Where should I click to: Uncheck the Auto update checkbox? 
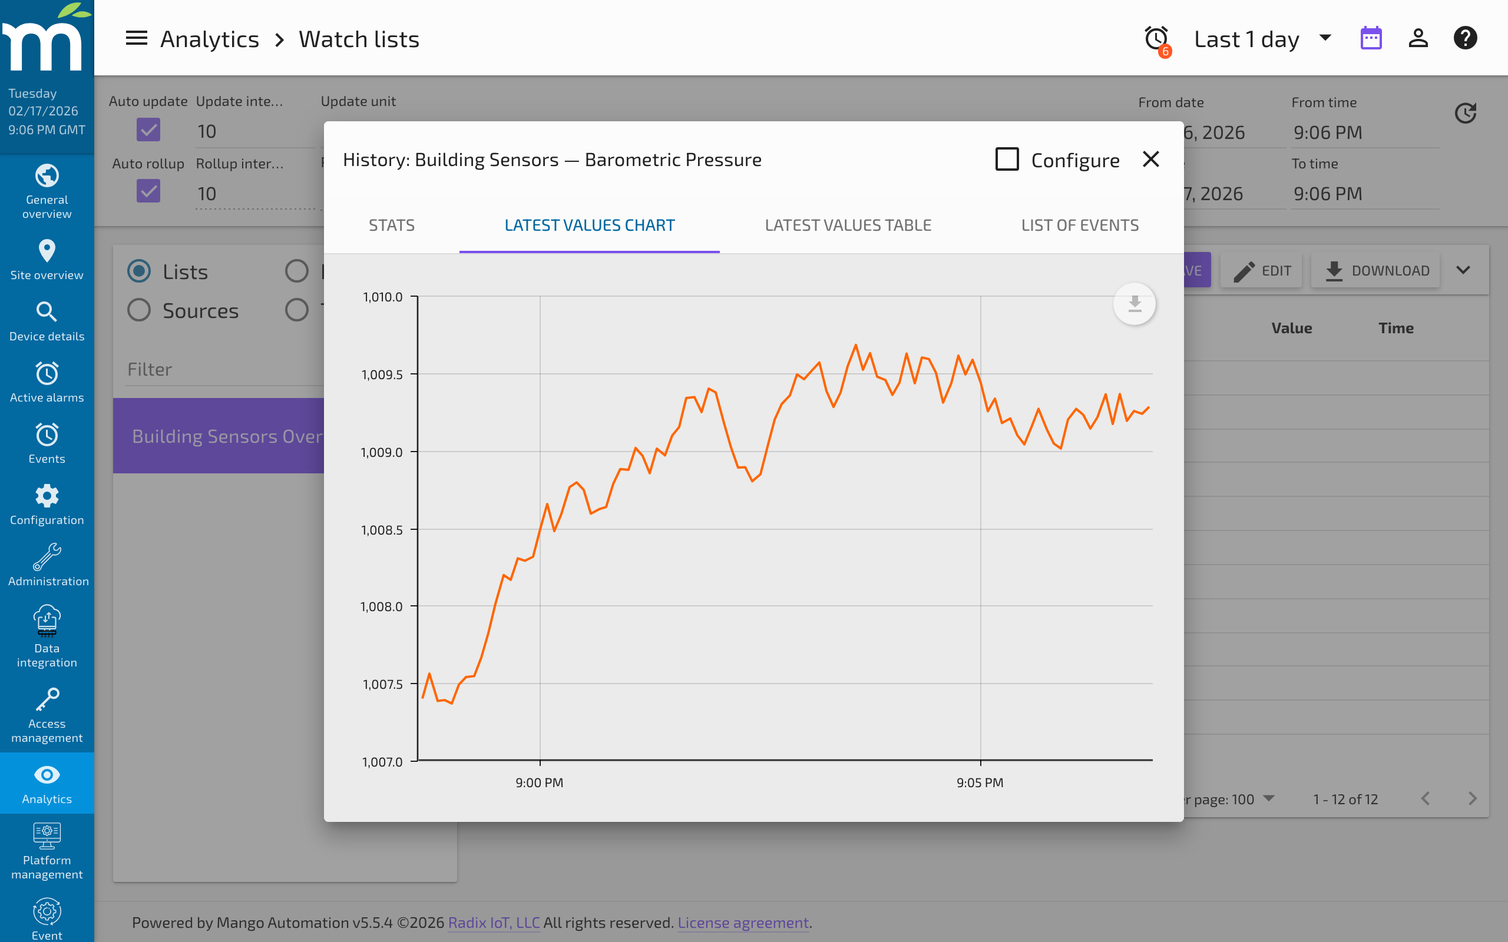[x=148, y=130]
